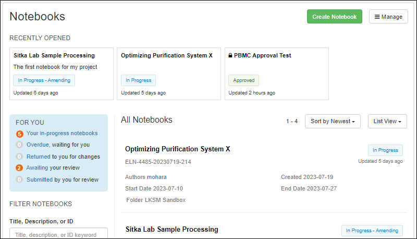
Task: Click the Create Notebook button
Action: [x=334, y=17]
